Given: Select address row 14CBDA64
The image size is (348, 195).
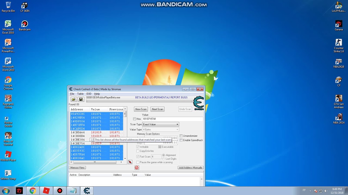Looking at the screenshot, I should [x=97, y=132].
